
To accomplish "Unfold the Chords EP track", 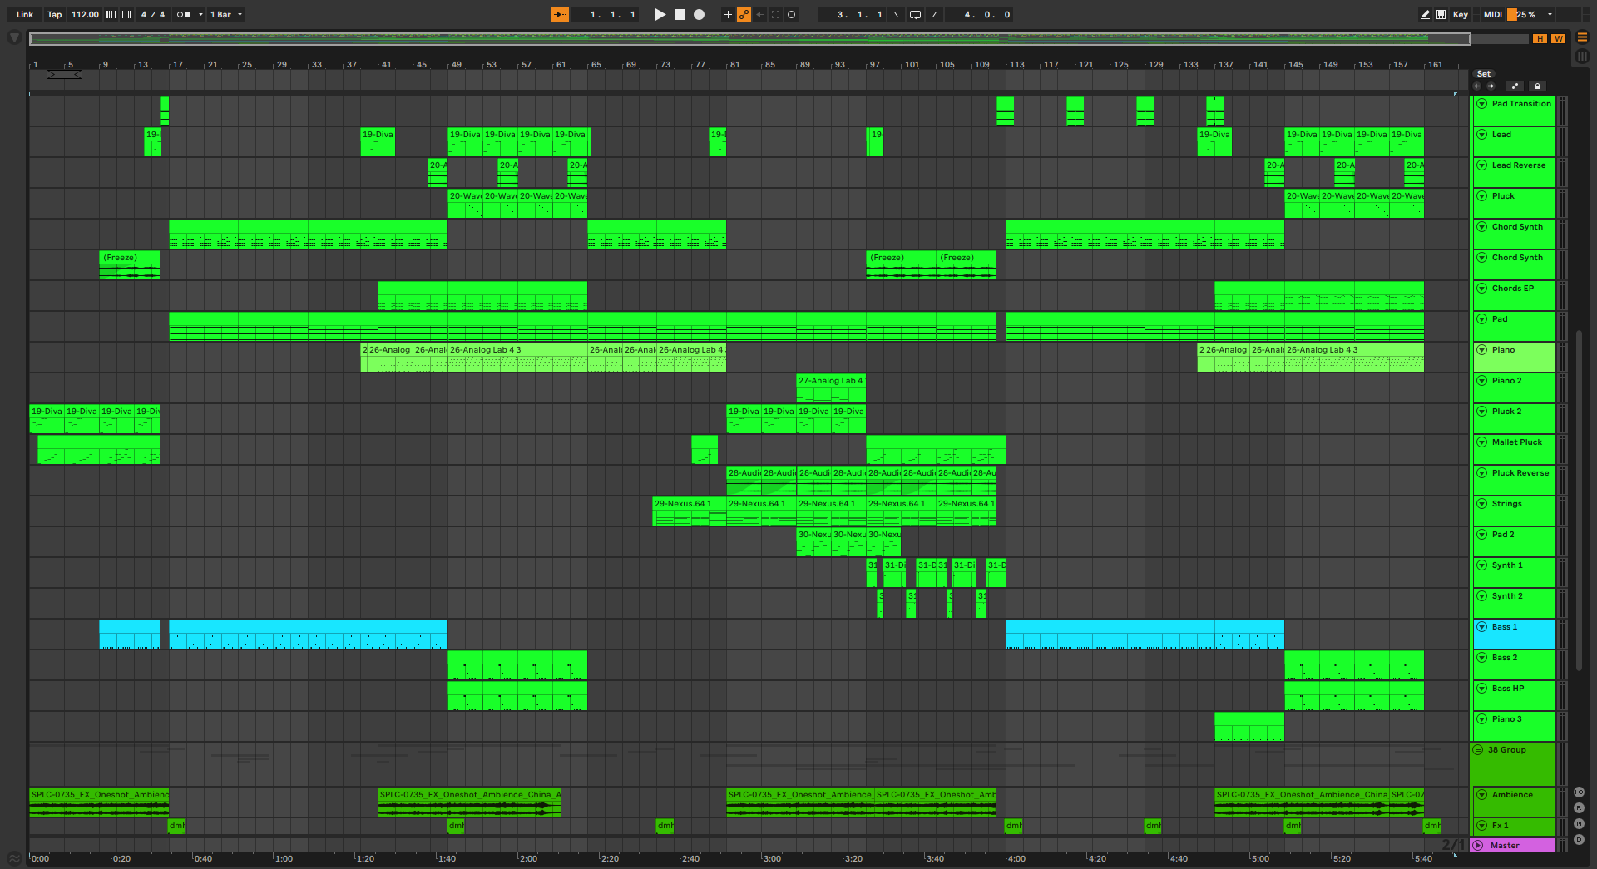I will click(x=1481, y=289).
